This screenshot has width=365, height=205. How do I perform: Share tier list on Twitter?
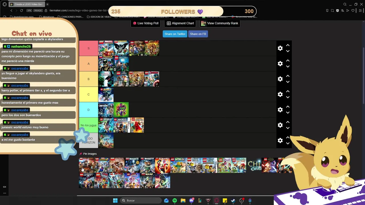coord(175,34)
